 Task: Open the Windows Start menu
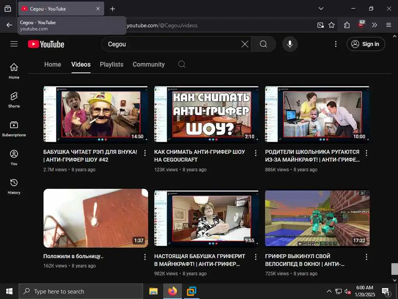tap(9, 291)
